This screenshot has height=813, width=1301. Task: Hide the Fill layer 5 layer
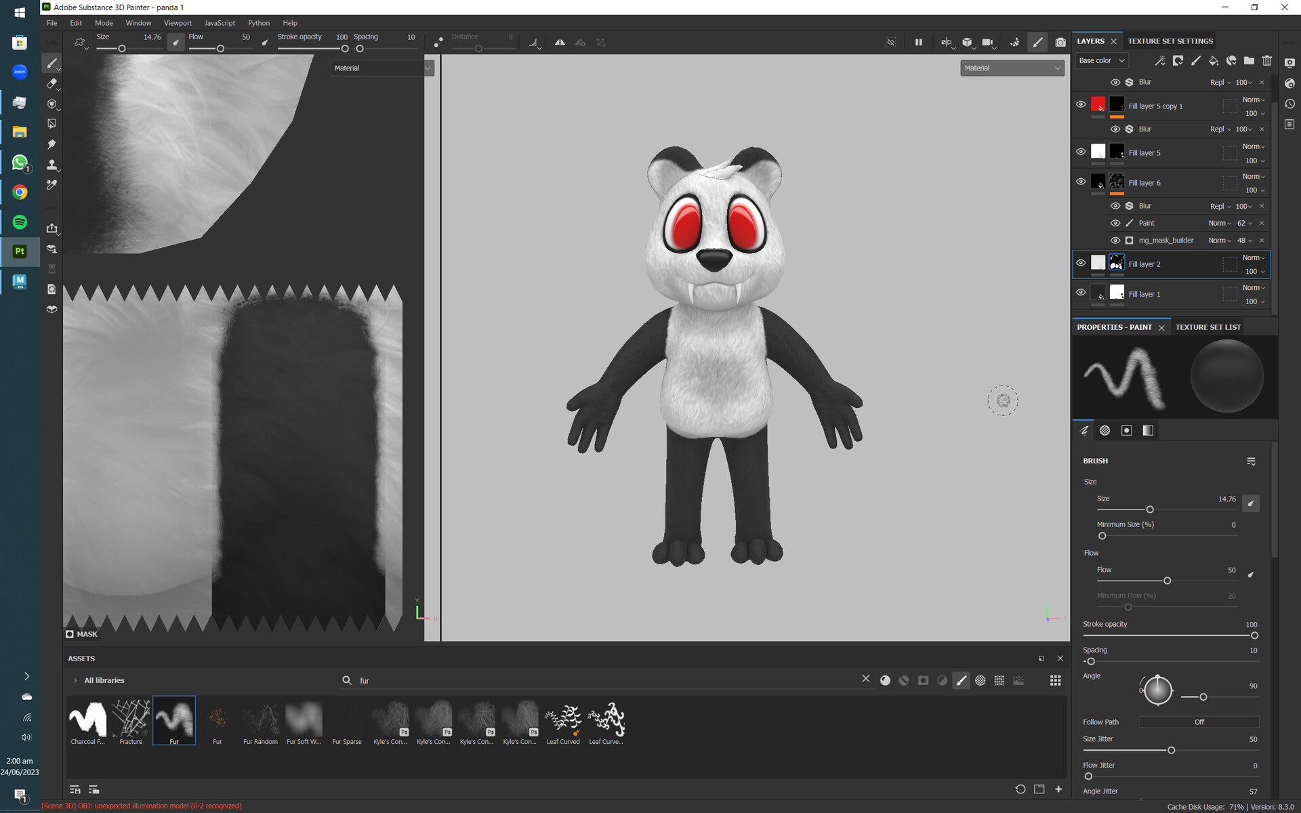tap(1081, 151)
